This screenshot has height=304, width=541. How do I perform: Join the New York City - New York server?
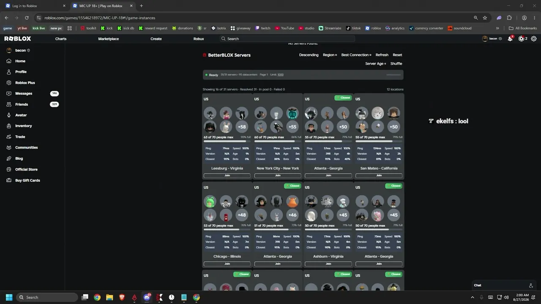[x=278, y=176]
